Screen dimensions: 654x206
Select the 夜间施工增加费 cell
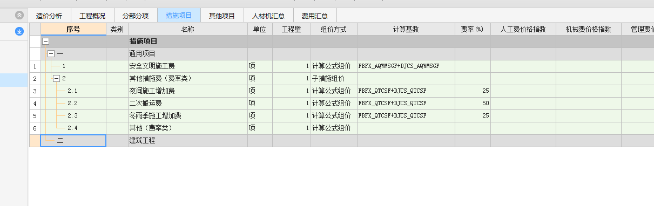tap(188, 91)
